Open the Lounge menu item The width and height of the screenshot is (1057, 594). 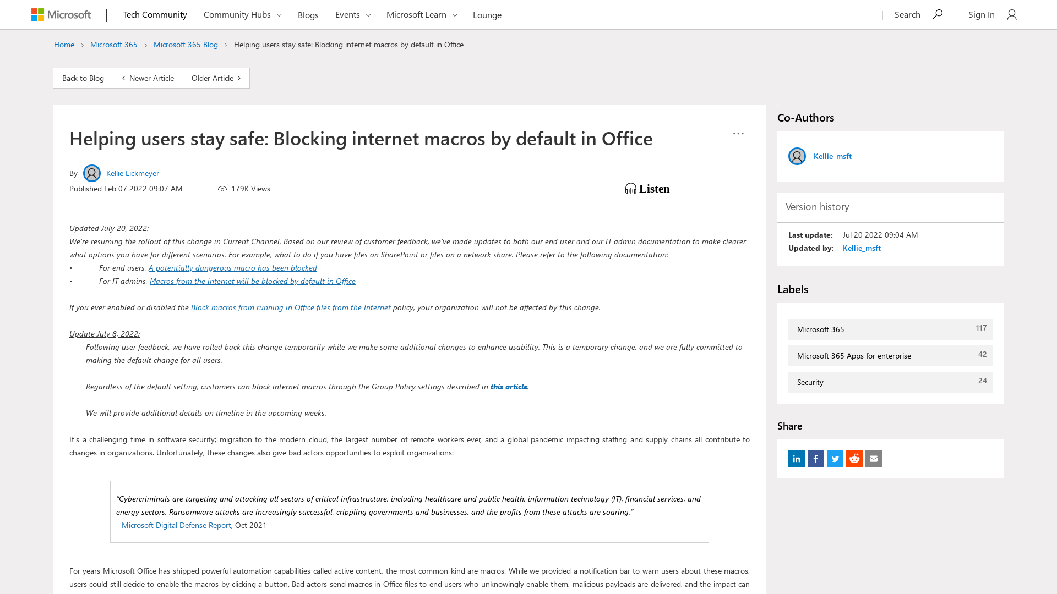tap(487, 15)
